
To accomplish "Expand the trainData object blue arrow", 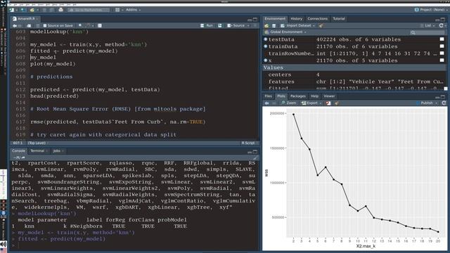I will pos(266,46).
